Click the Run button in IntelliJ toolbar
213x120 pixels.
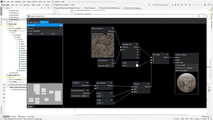(x=172, y=5)
